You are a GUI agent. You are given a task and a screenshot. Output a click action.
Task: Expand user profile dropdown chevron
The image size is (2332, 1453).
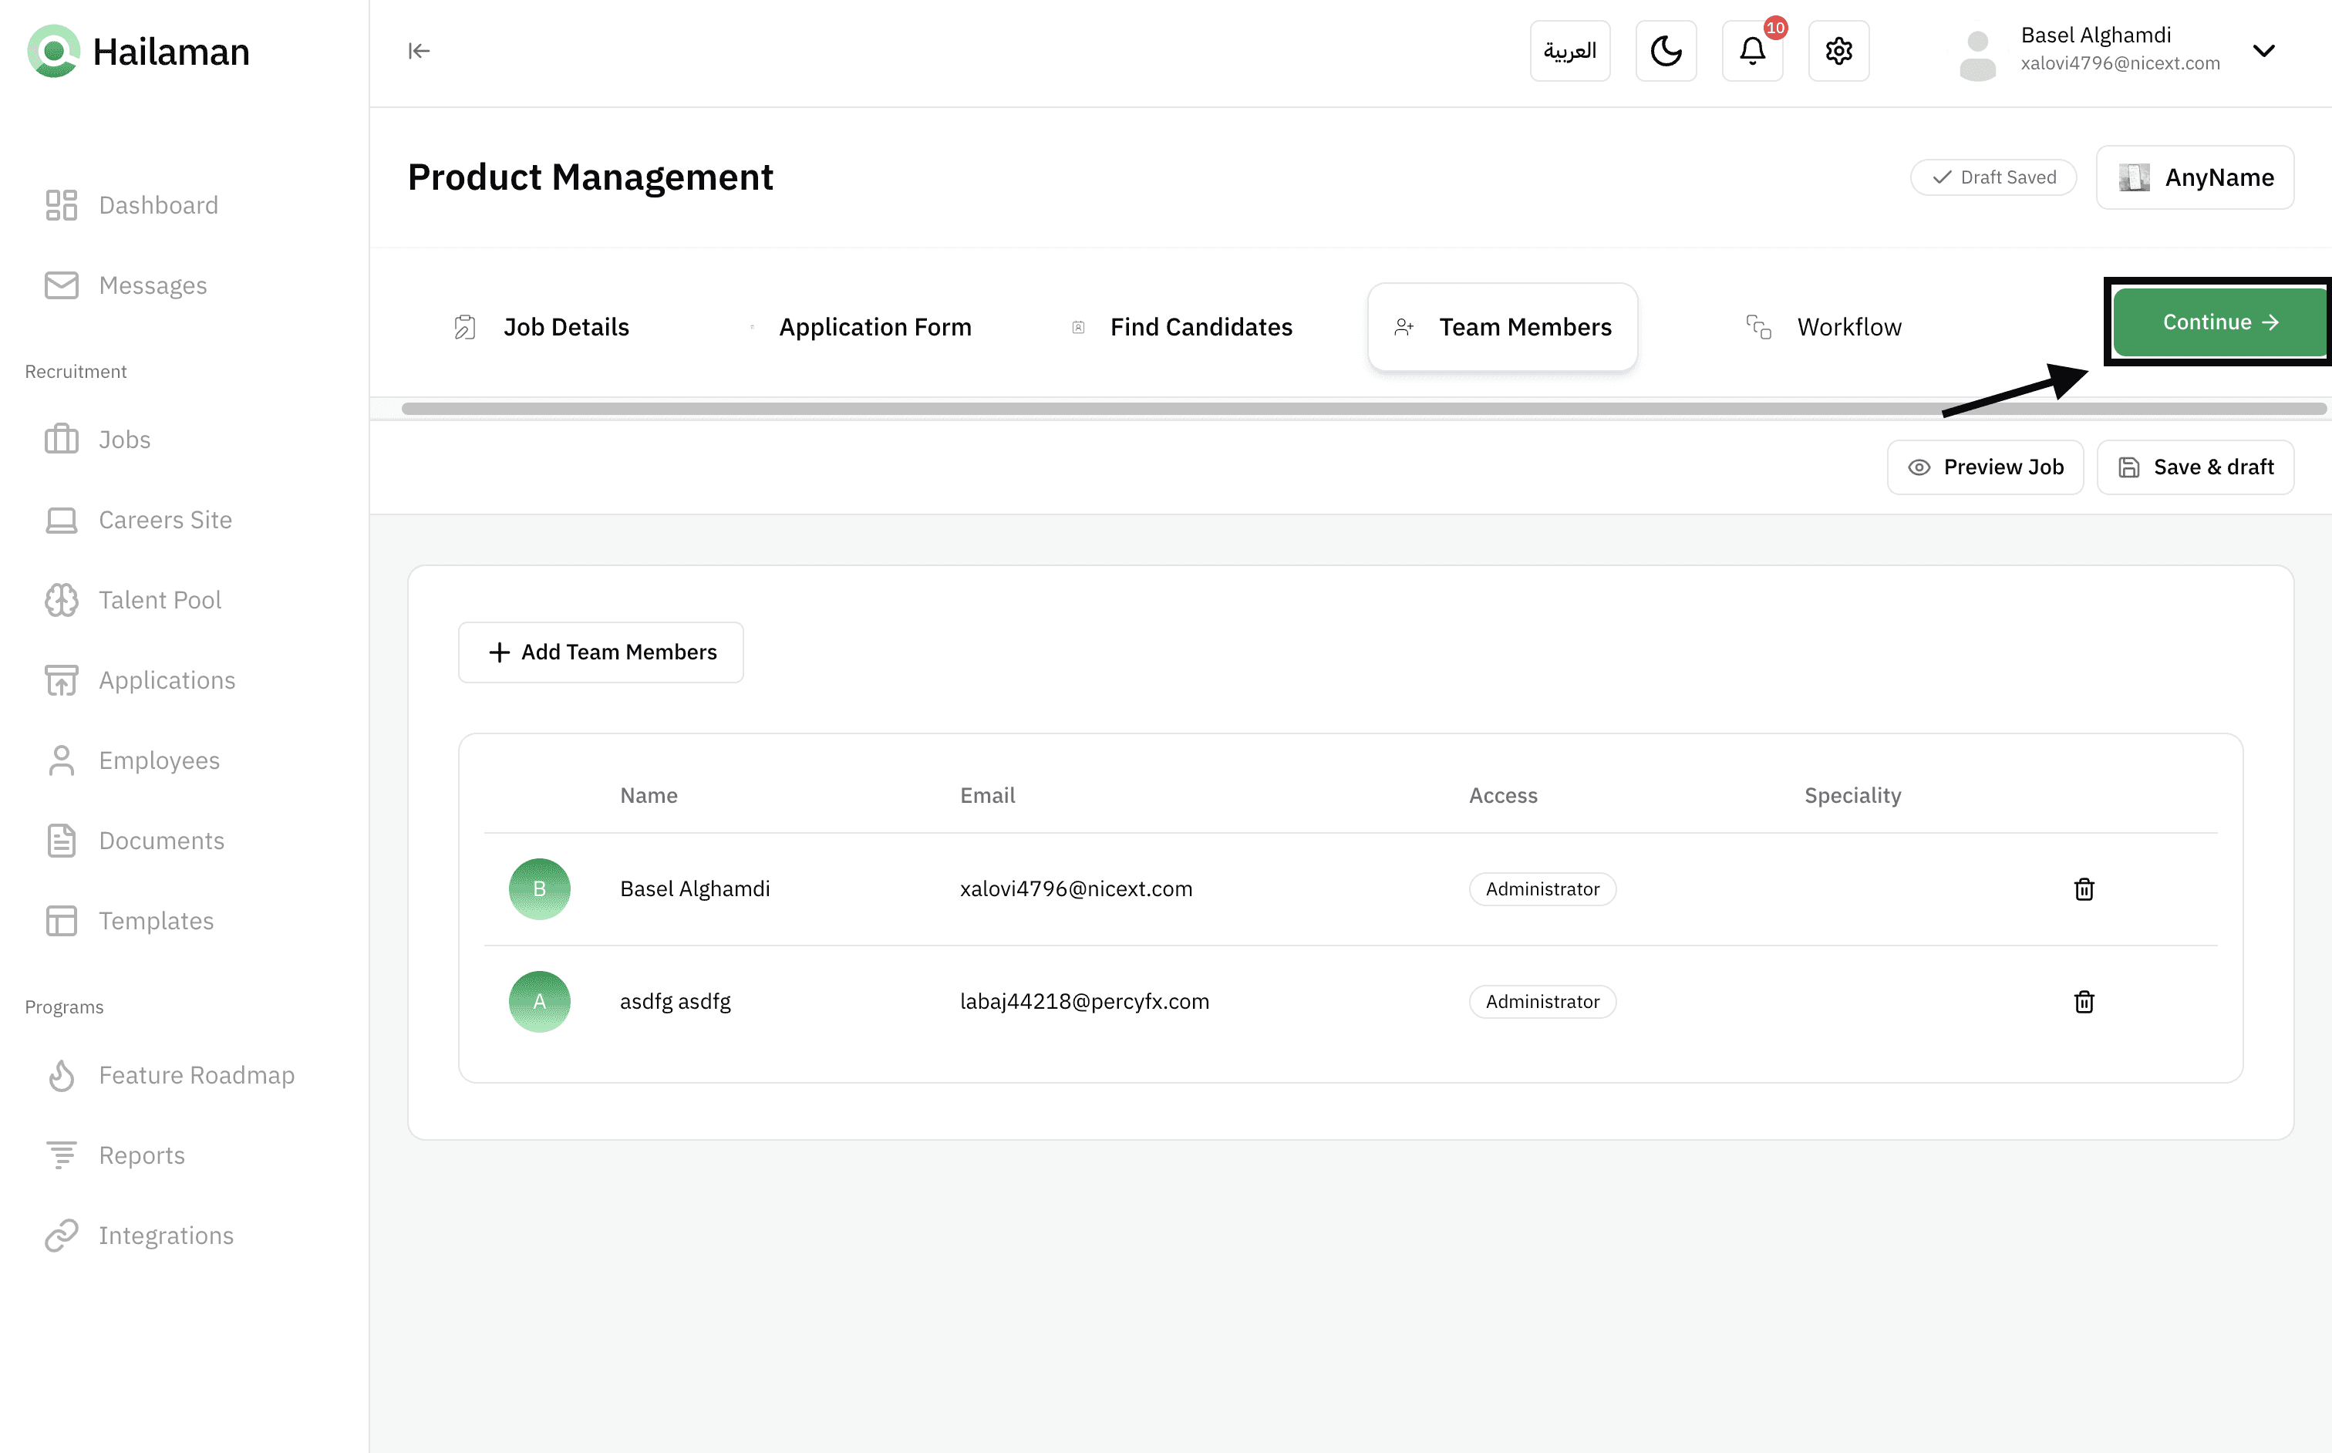[x=2263, y=51]
